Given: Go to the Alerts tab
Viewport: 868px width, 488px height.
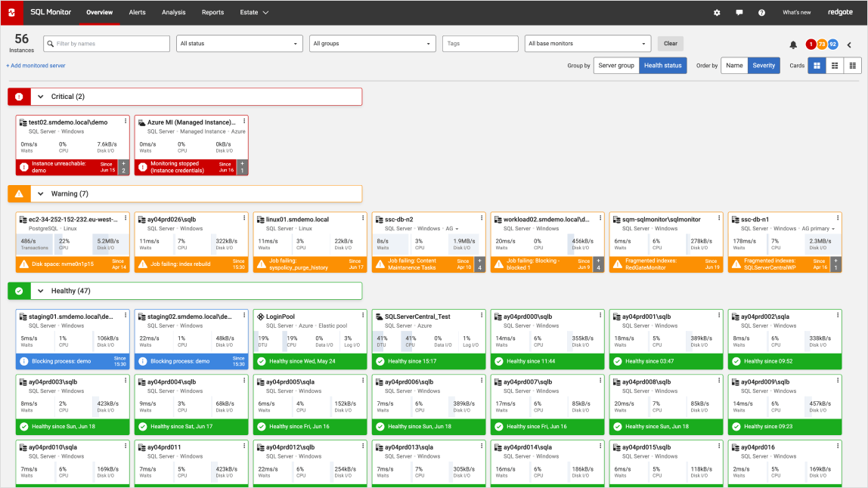Looking at the screenshot, I should 138,12.
